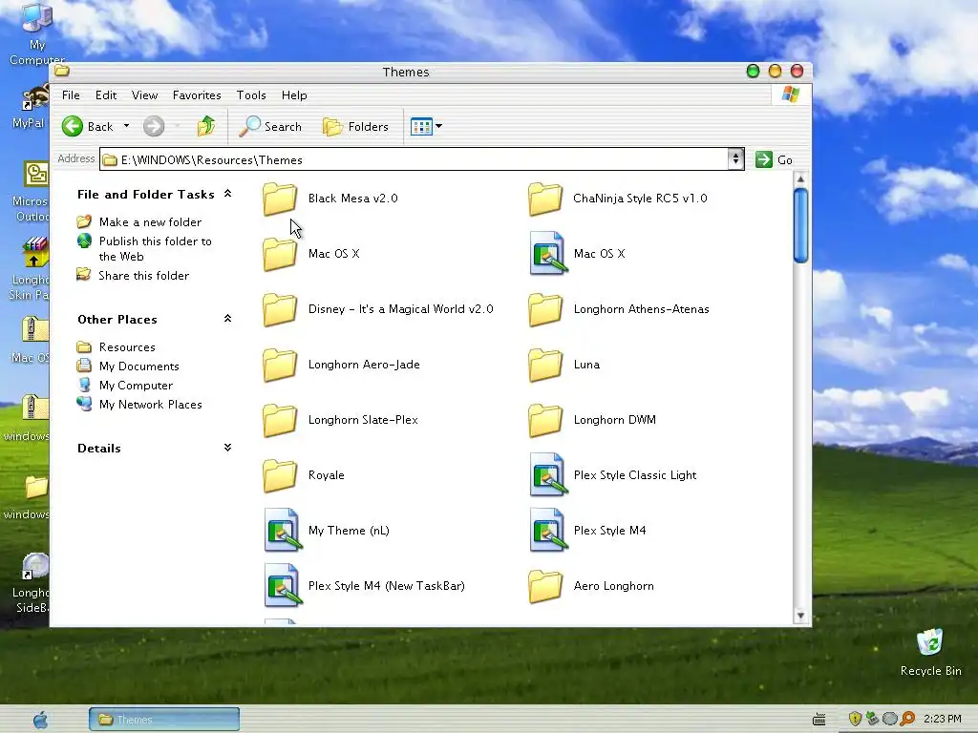
Task: Select the Mac OS X theme file icon
Action: (547, 253)
